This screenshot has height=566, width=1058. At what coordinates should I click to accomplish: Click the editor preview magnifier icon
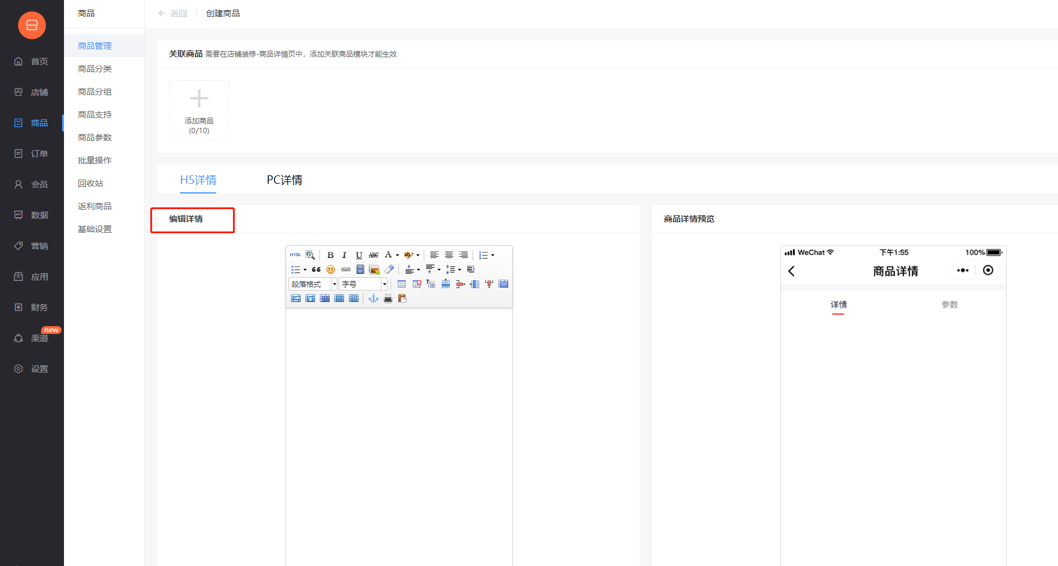click(x=310, y=255)
